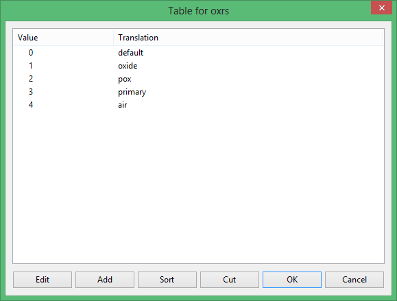The width and height of the screenshot is (397, 301).
Task: Select the 'pox' translation row
Action: pyautogui.click(x=125, y=79)
